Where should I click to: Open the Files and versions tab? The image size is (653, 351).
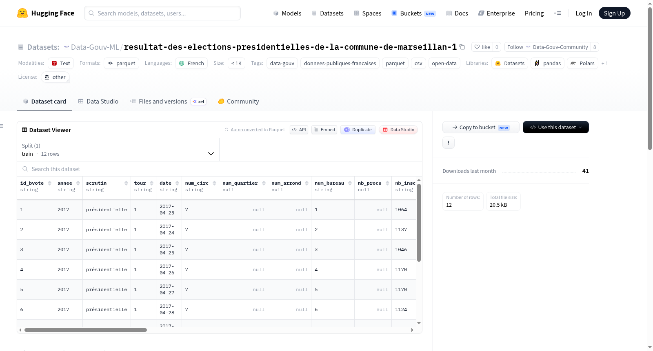(168, 101)
